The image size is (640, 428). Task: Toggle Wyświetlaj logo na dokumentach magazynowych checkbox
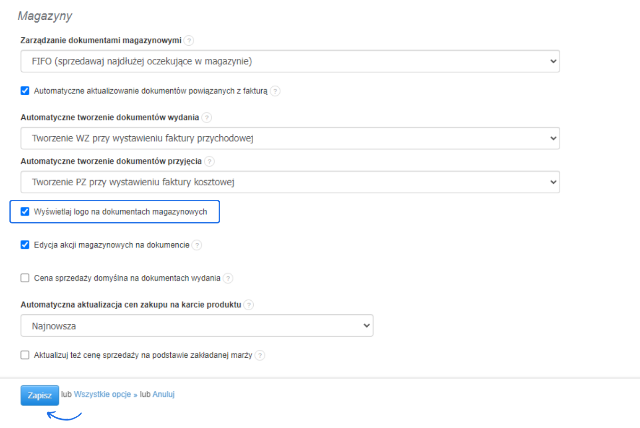pyautogui.click(x=25, y=212)
